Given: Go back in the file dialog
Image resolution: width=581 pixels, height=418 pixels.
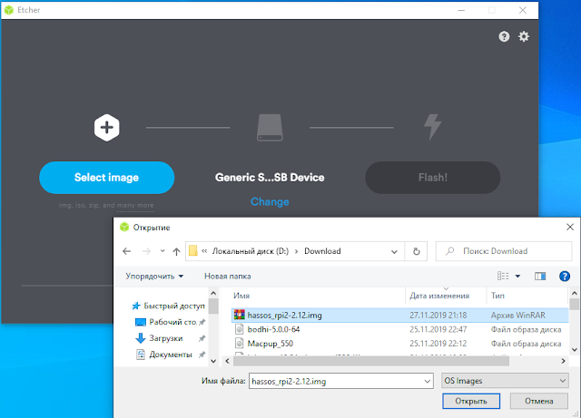Looking at the screenshot, I should pos(127,251).
